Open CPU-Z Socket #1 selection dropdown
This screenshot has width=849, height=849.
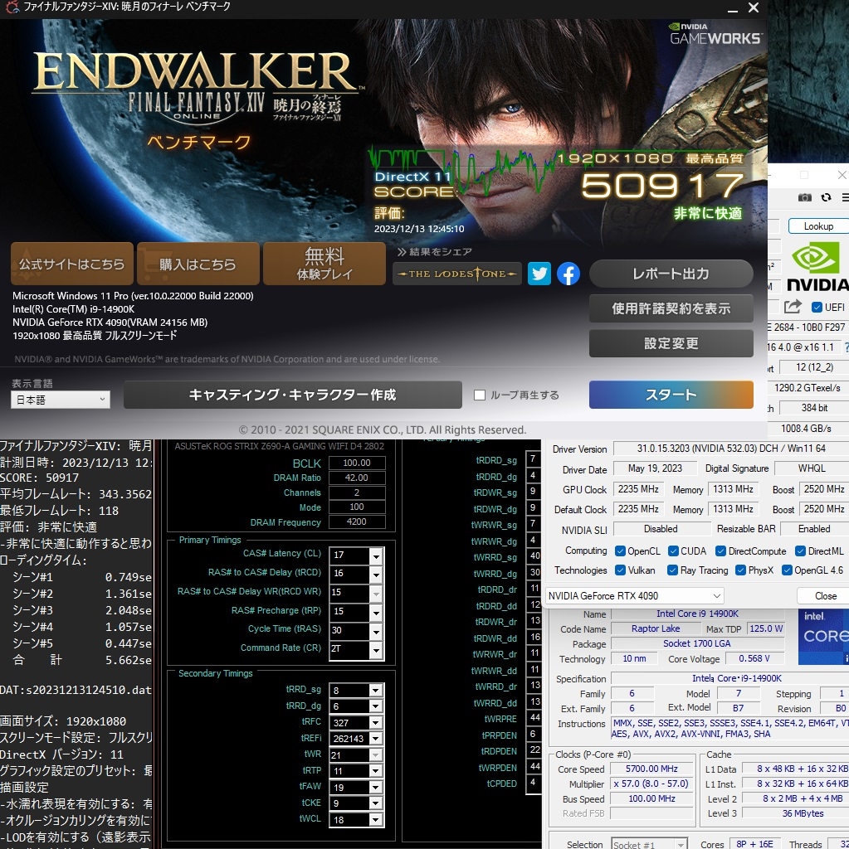coord(650,844)
